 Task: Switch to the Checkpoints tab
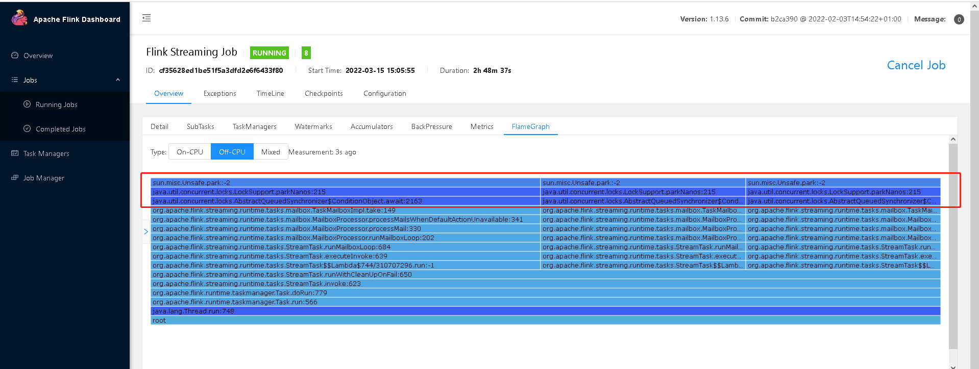pyautogui.click(x=324, y=94)
